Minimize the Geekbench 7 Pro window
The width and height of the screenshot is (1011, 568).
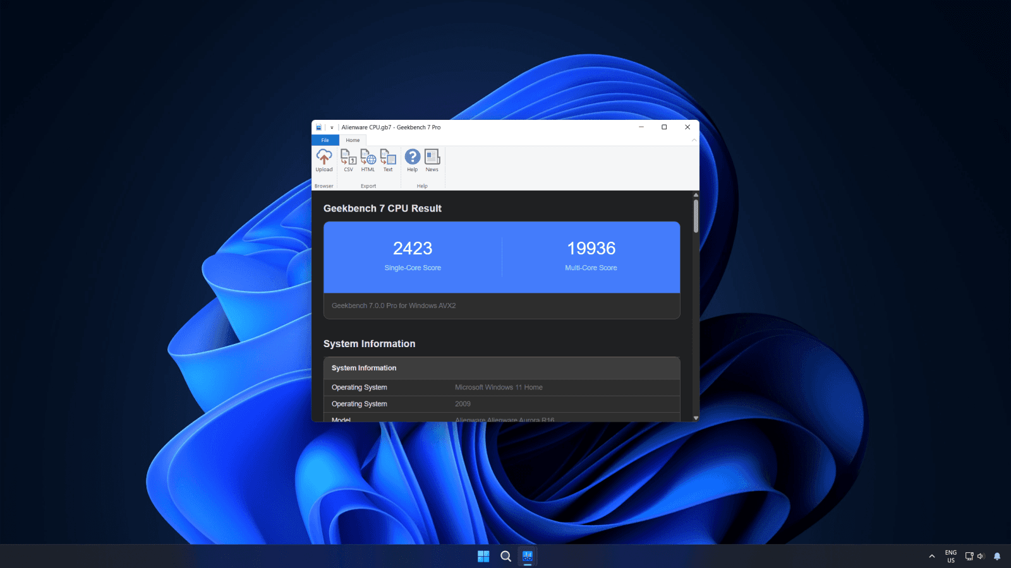[x=641, y=127]
